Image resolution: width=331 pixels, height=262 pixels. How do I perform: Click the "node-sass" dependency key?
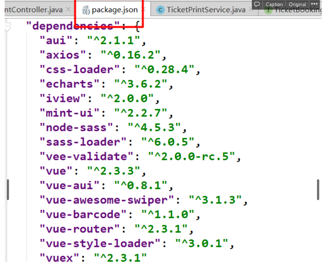[x=76, y=127]
